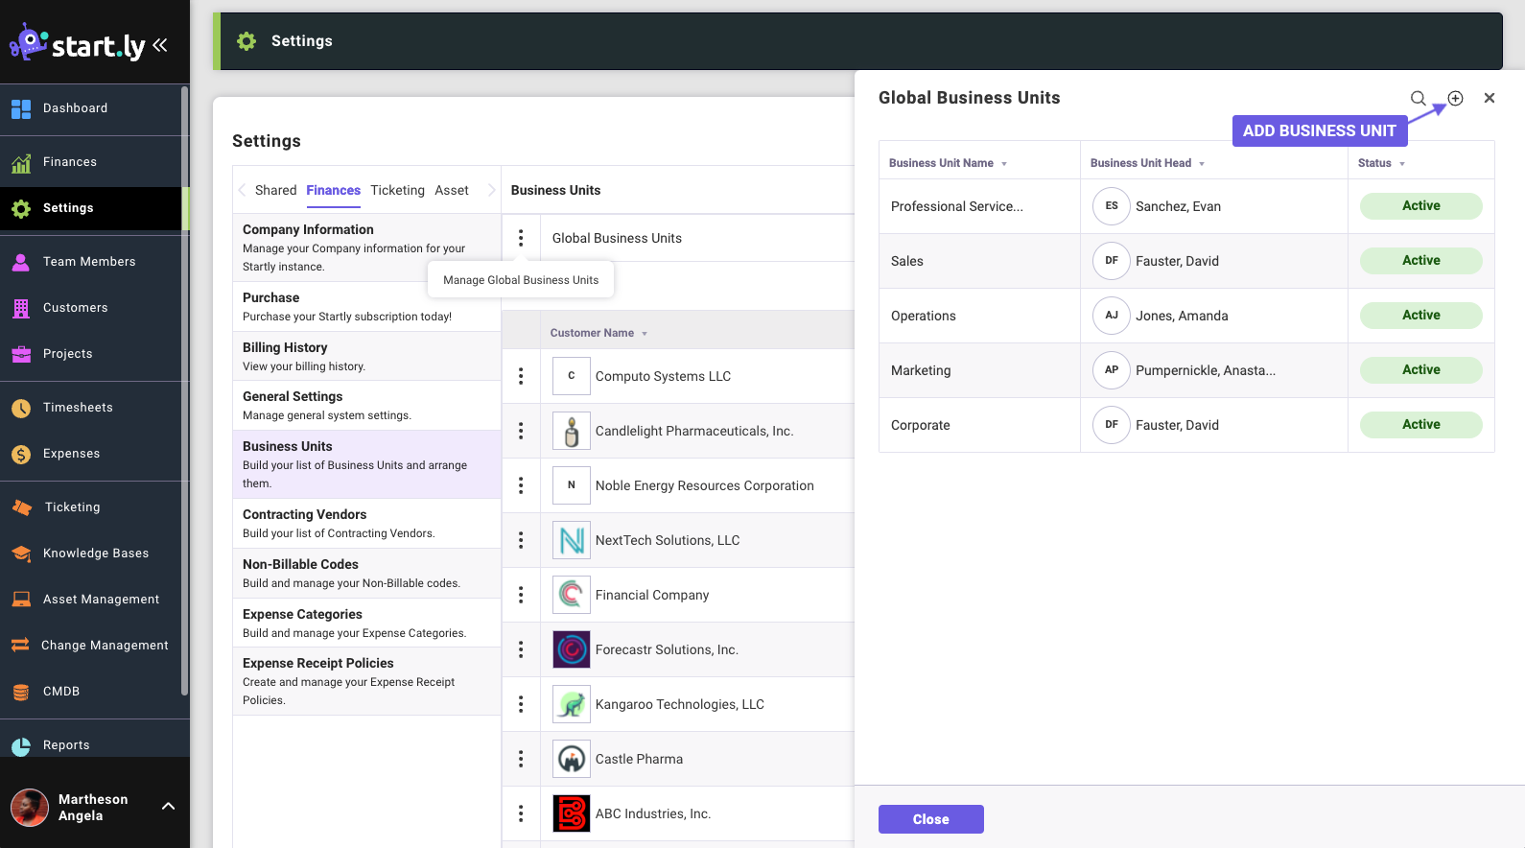Open the Dashboard sidebar icon
Viewport: 1525px width, 848px height.
(x=21, y=109)
